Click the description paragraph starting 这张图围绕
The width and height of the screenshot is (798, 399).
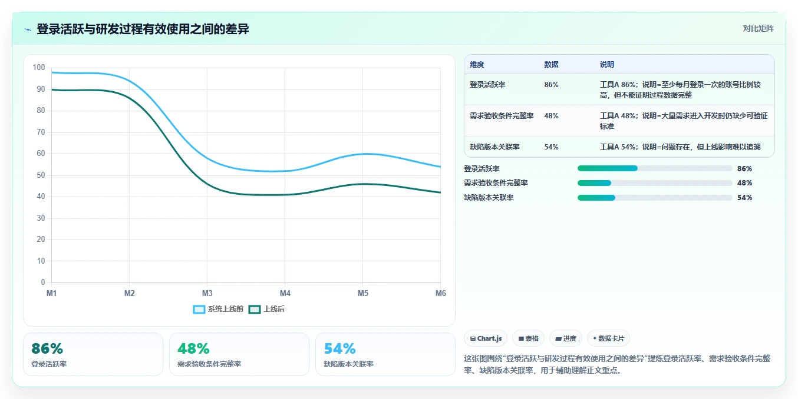[x=617, y=364]
